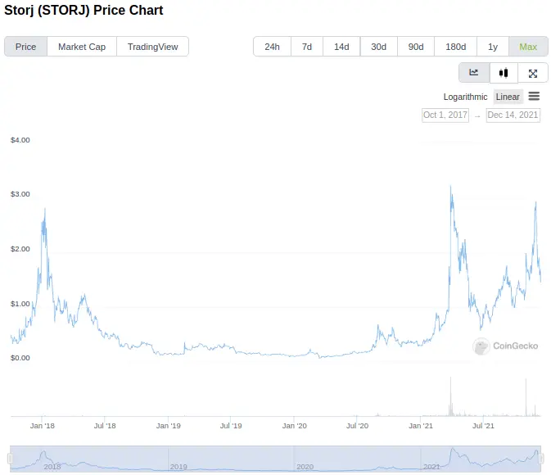Click the price peak above $3.00 in 2021
The height and width of the screenshot is (475, 551).
click(x=451, y=187)
